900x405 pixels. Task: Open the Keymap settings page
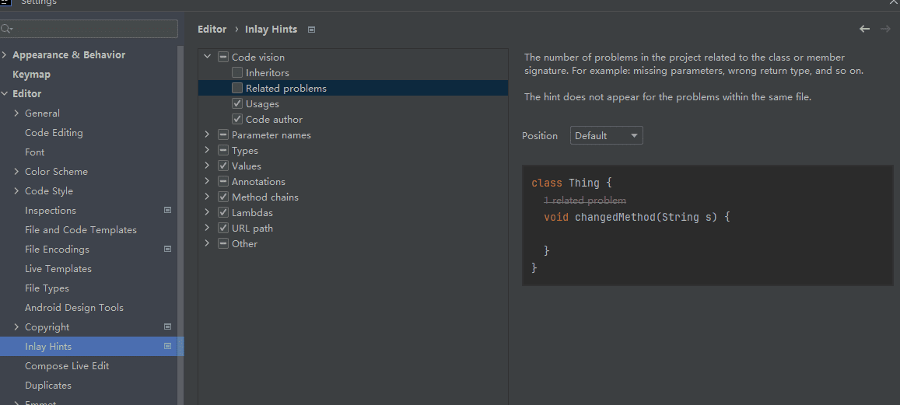pos(31,74)
